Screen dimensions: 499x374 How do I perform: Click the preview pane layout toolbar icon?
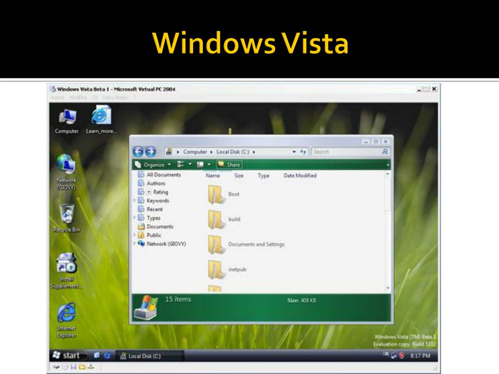click(200, 165)
